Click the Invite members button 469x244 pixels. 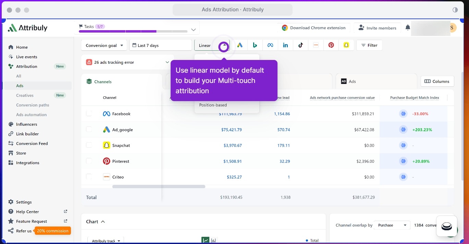coord(377,28)
